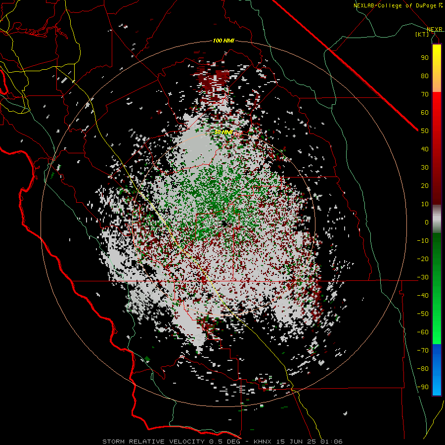Click the -80 value on the velocity scale
Screen dimensions: 445x445
pos(423,369)
